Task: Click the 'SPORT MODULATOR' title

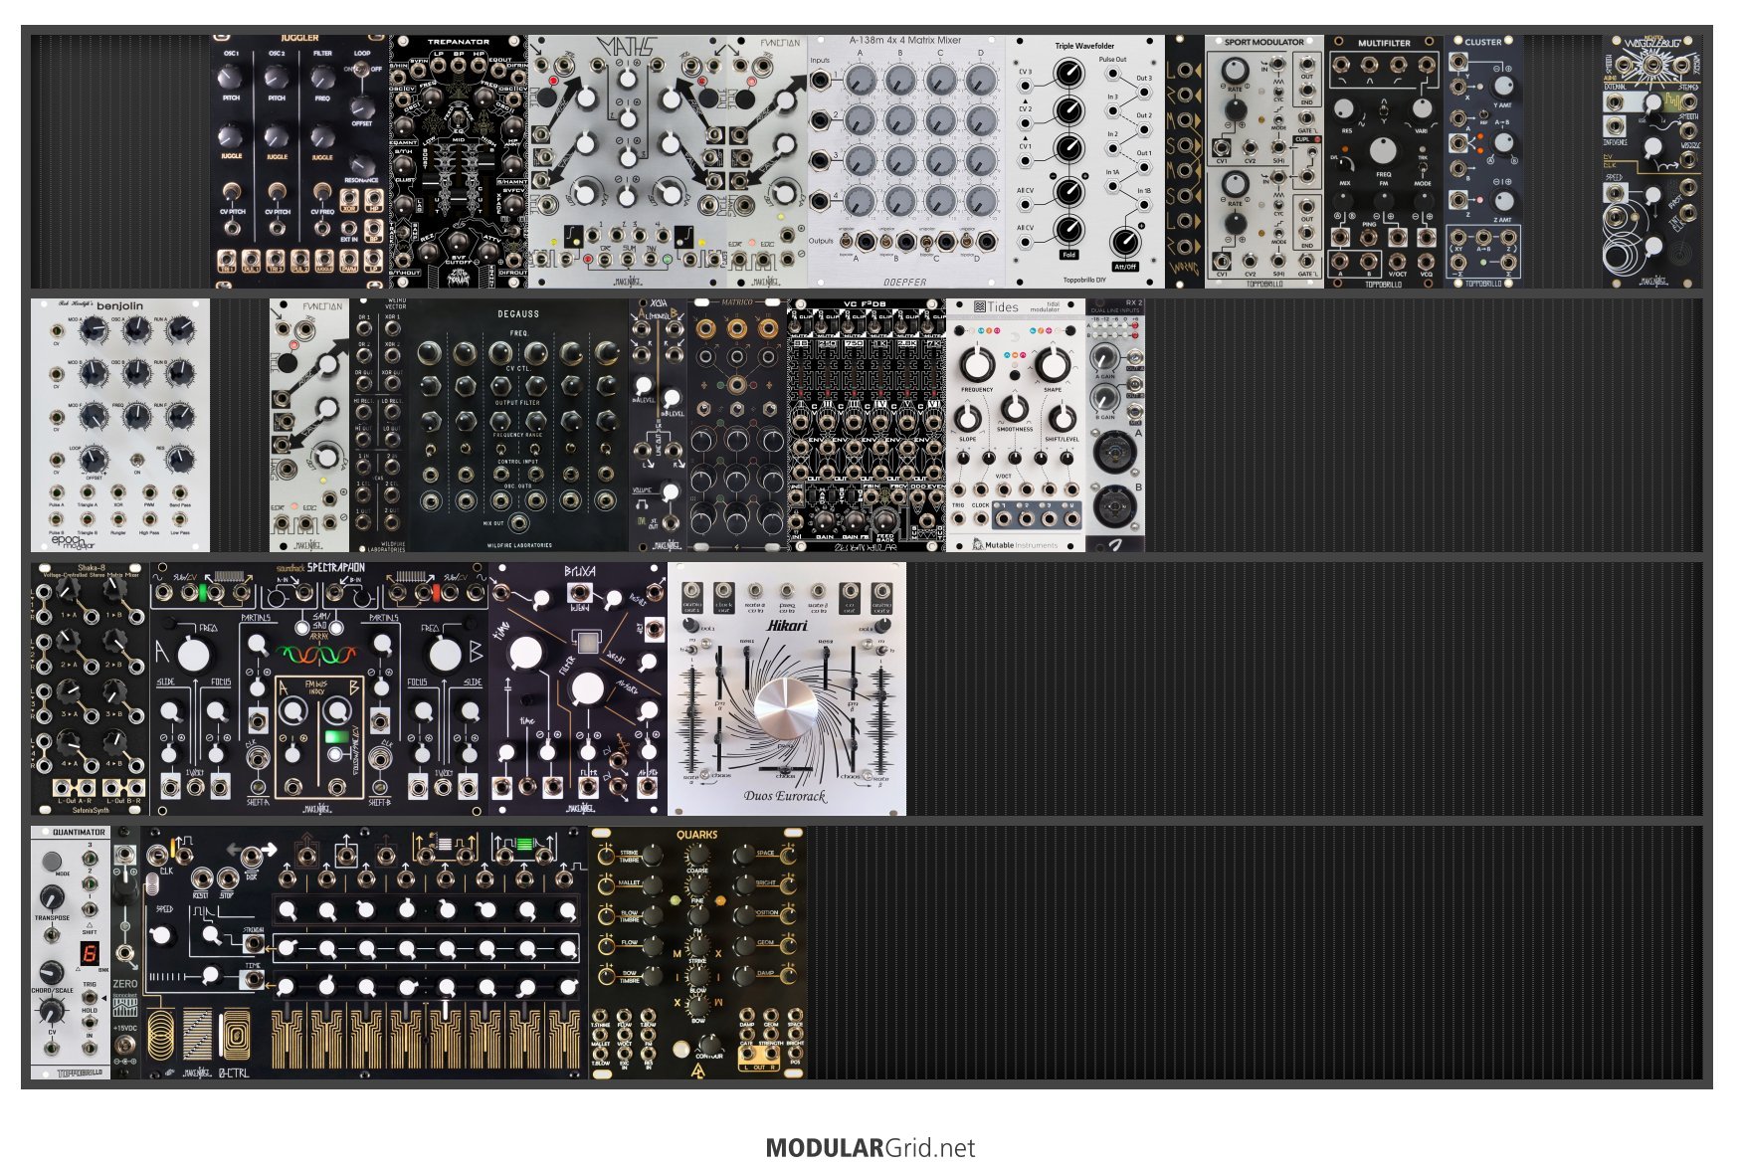Action: [1263, 42]
